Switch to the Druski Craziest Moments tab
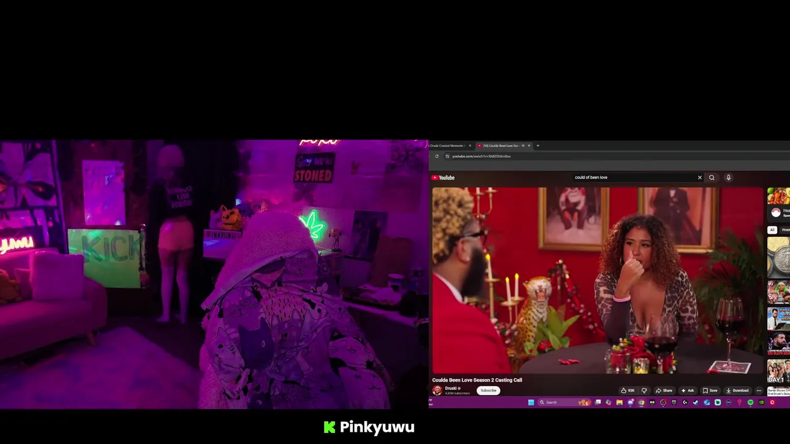 (447, 146)
